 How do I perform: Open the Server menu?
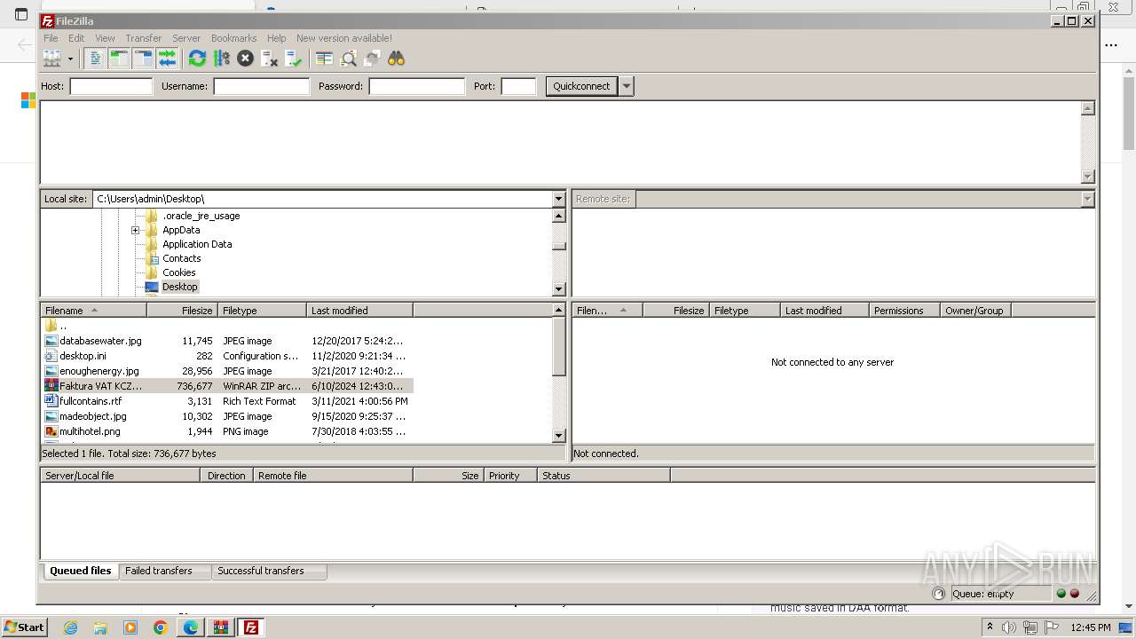186,38
